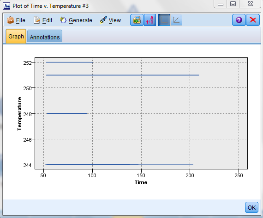Toggle the selected explore mode graph button

(164, 20)
